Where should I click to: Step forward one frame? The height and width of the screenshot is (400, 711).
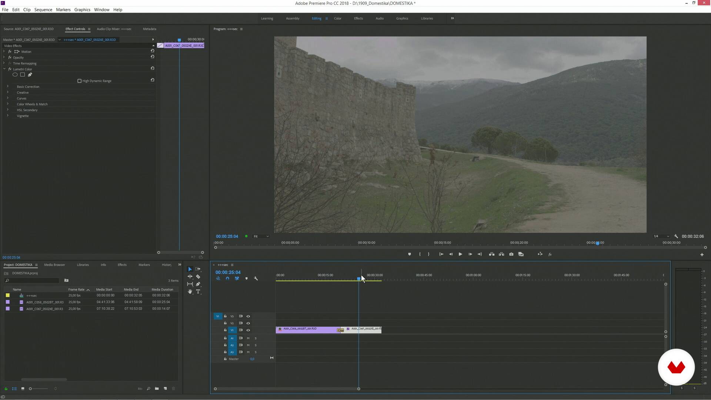[x=470, y=254]
